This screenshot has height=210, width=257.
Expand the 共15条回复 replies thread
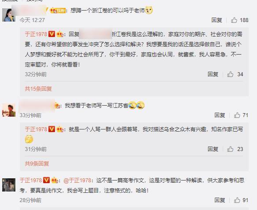point(38,88)
